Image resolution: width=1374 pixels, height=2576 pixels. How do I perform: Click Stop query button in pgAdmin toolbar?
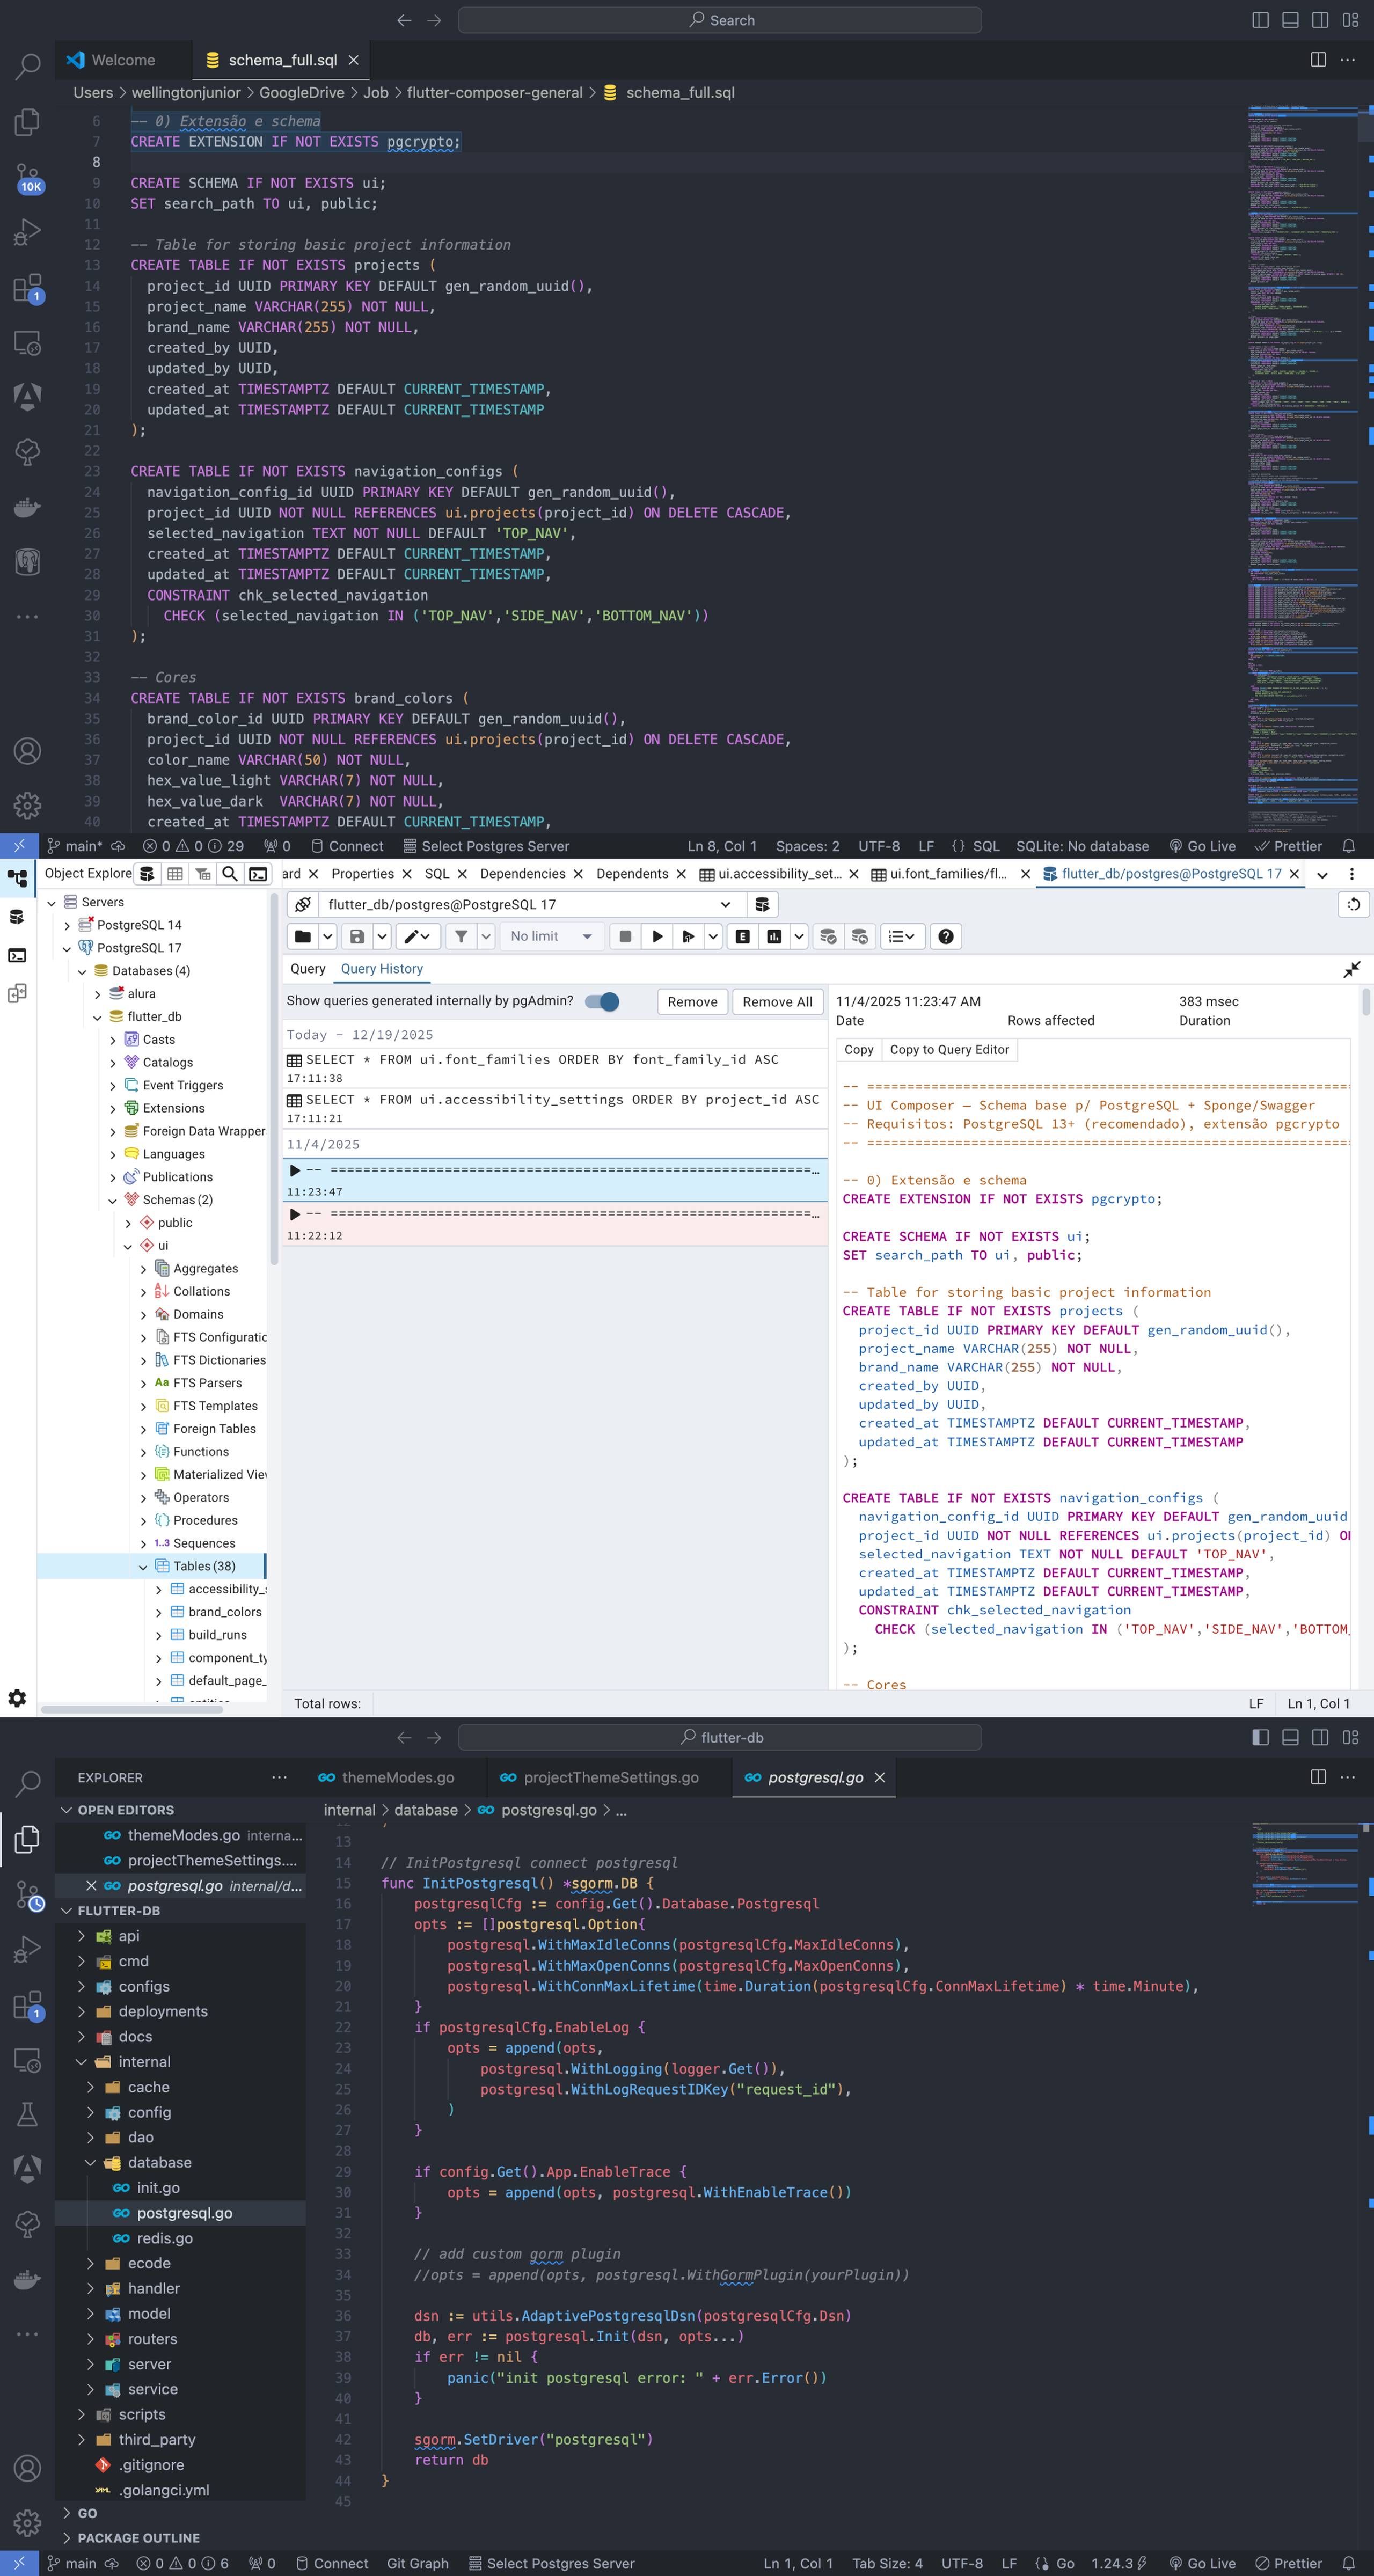pos(625,936)
